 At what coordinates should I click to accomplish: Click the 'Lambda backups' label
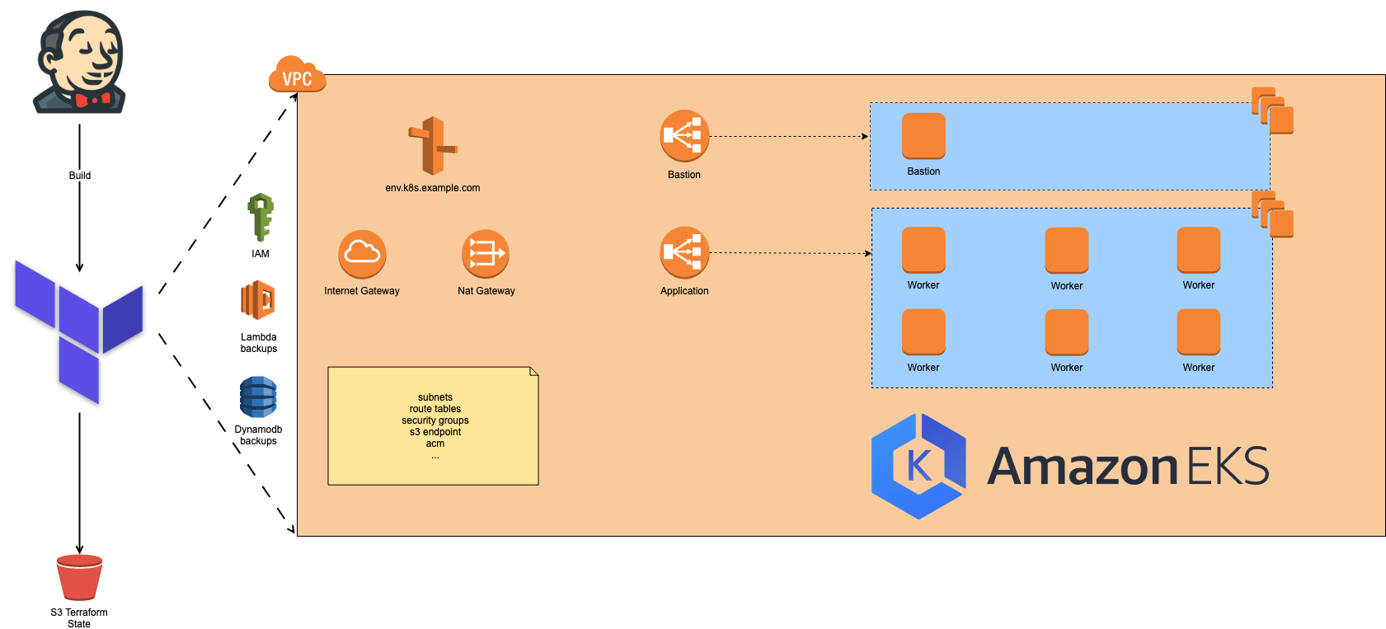(259, 343)
